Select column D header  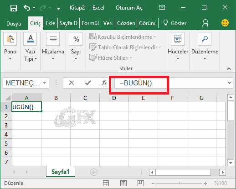pyautogui.click(x=114, y=98)
